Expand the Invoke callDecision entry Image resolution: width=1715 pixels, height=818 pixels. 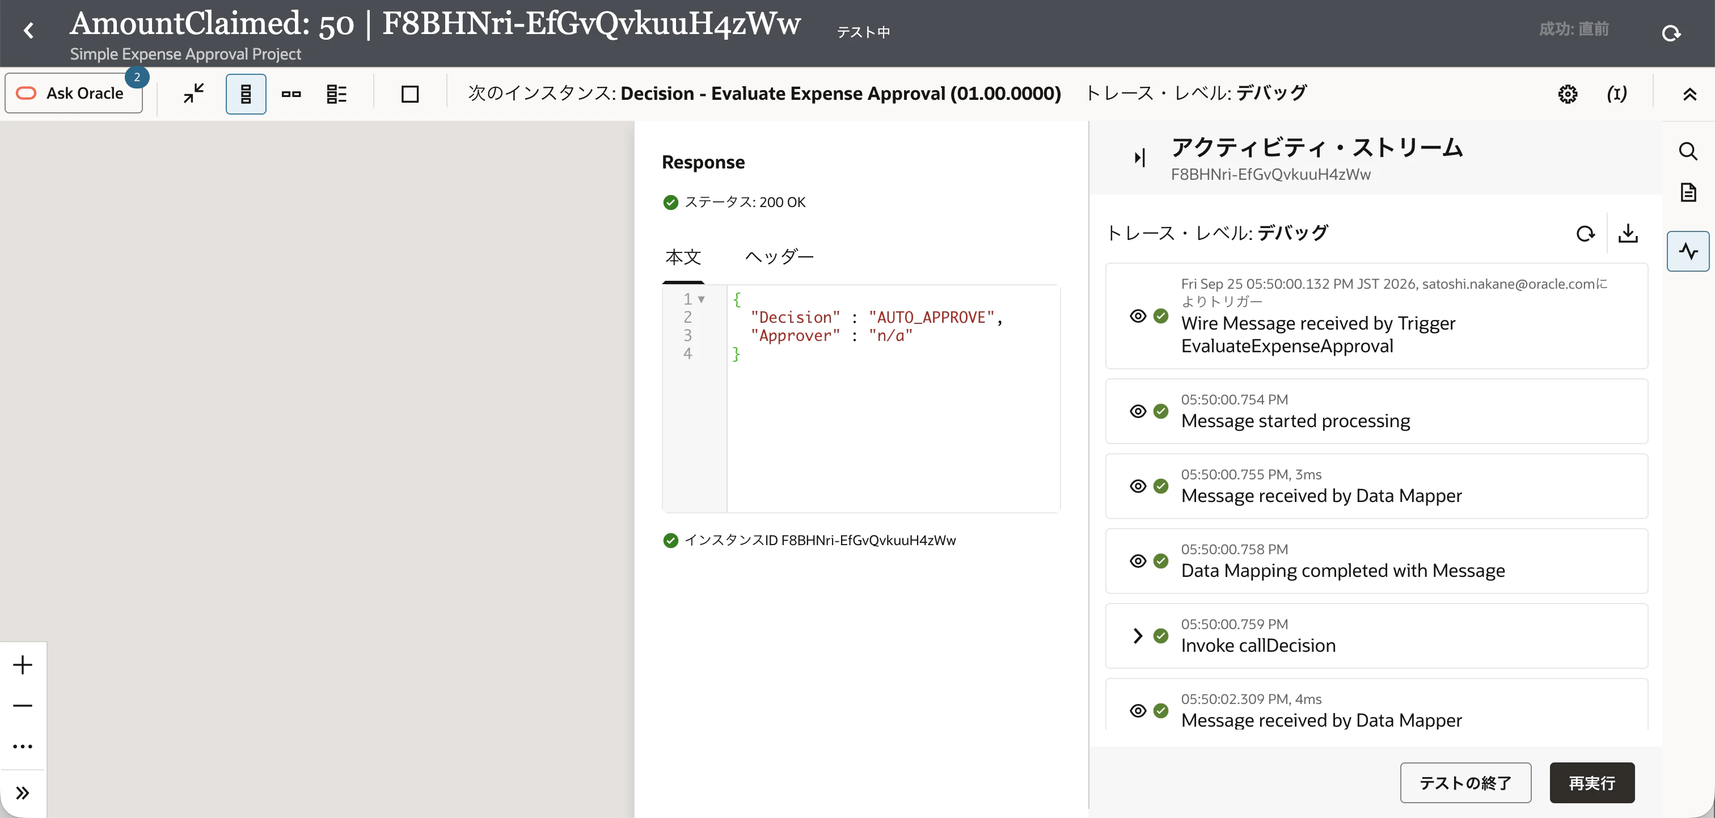tap(1138, 635)
